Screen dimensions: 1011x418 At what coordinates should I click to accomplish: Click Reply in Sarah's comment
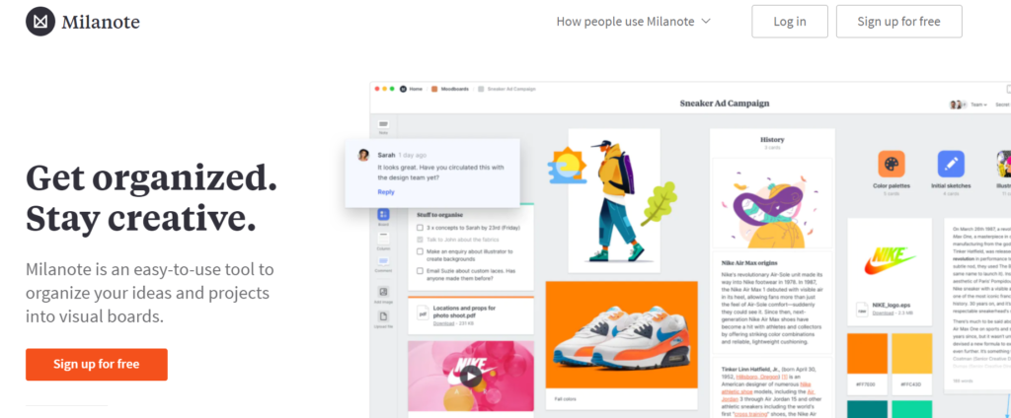coord(386,192)
